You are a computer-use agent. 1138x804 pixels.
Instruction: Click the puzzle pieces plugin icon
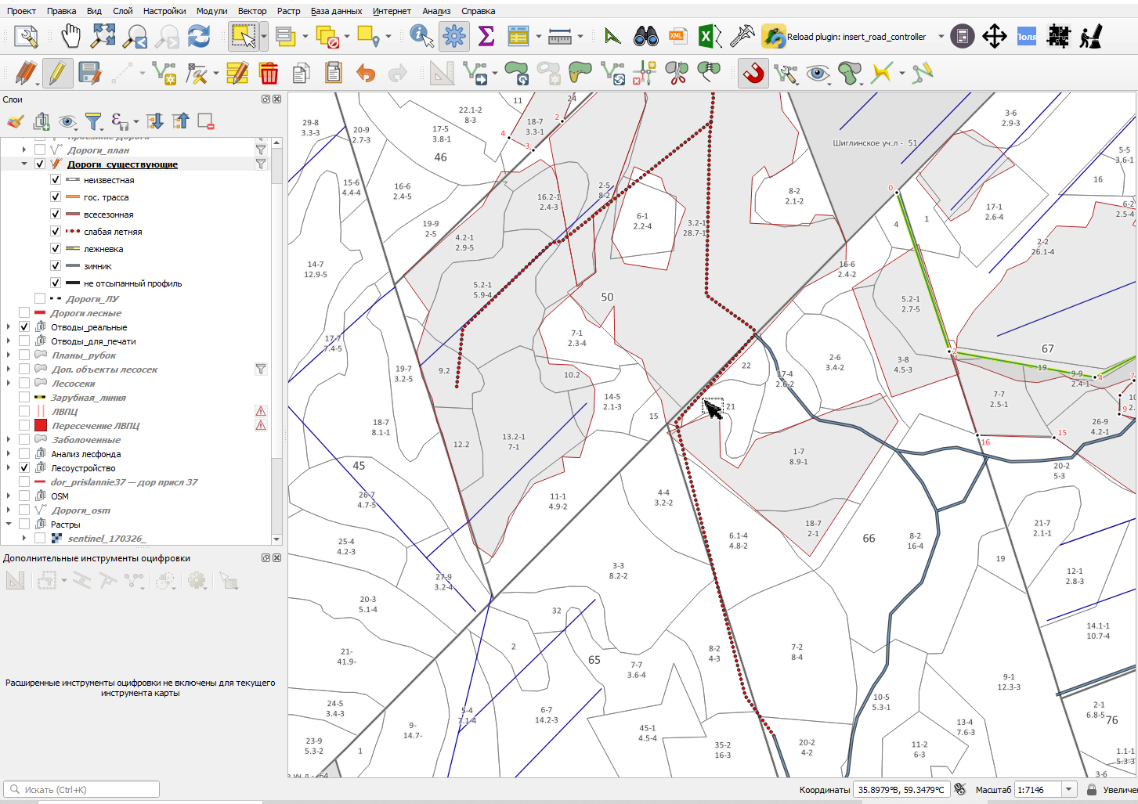[1059, 36]
